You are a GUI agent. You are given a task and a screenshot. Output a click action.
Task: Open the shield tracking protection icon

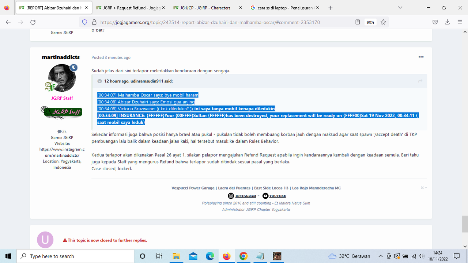[x=84, y=22]
